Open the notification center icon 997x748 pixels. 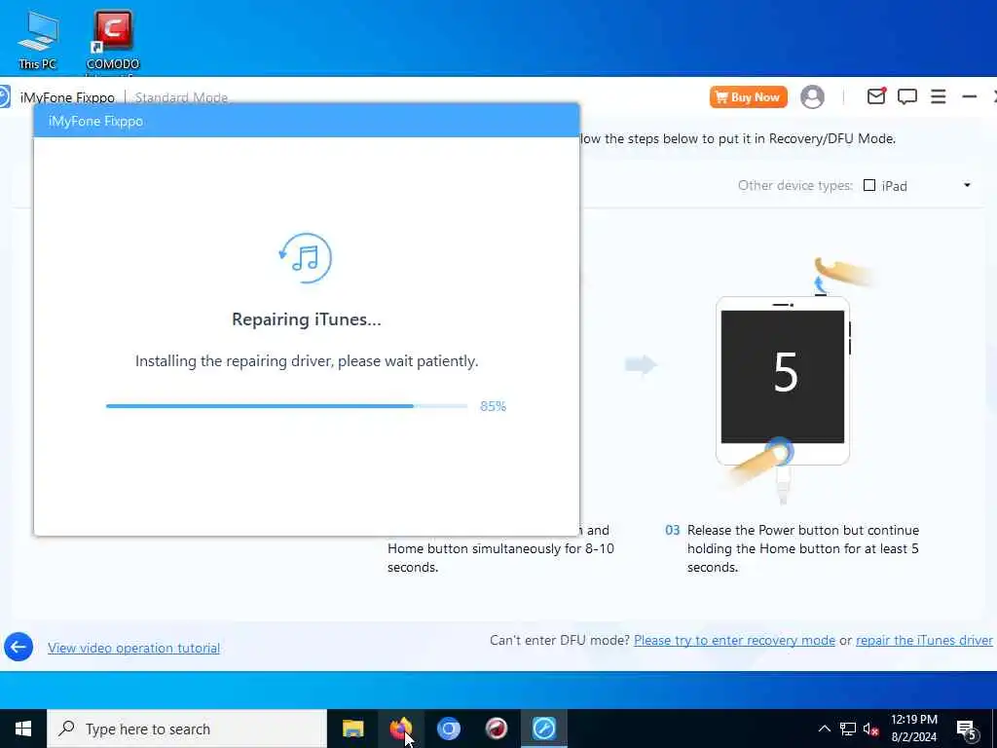click(967, 729)
